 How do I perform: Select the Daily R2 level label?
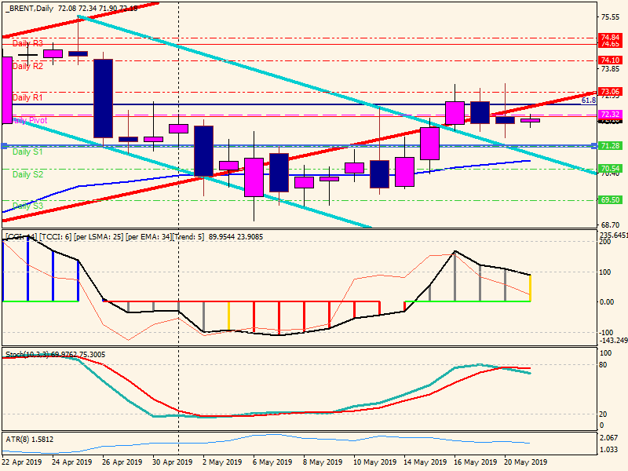(x=27, y=67)
